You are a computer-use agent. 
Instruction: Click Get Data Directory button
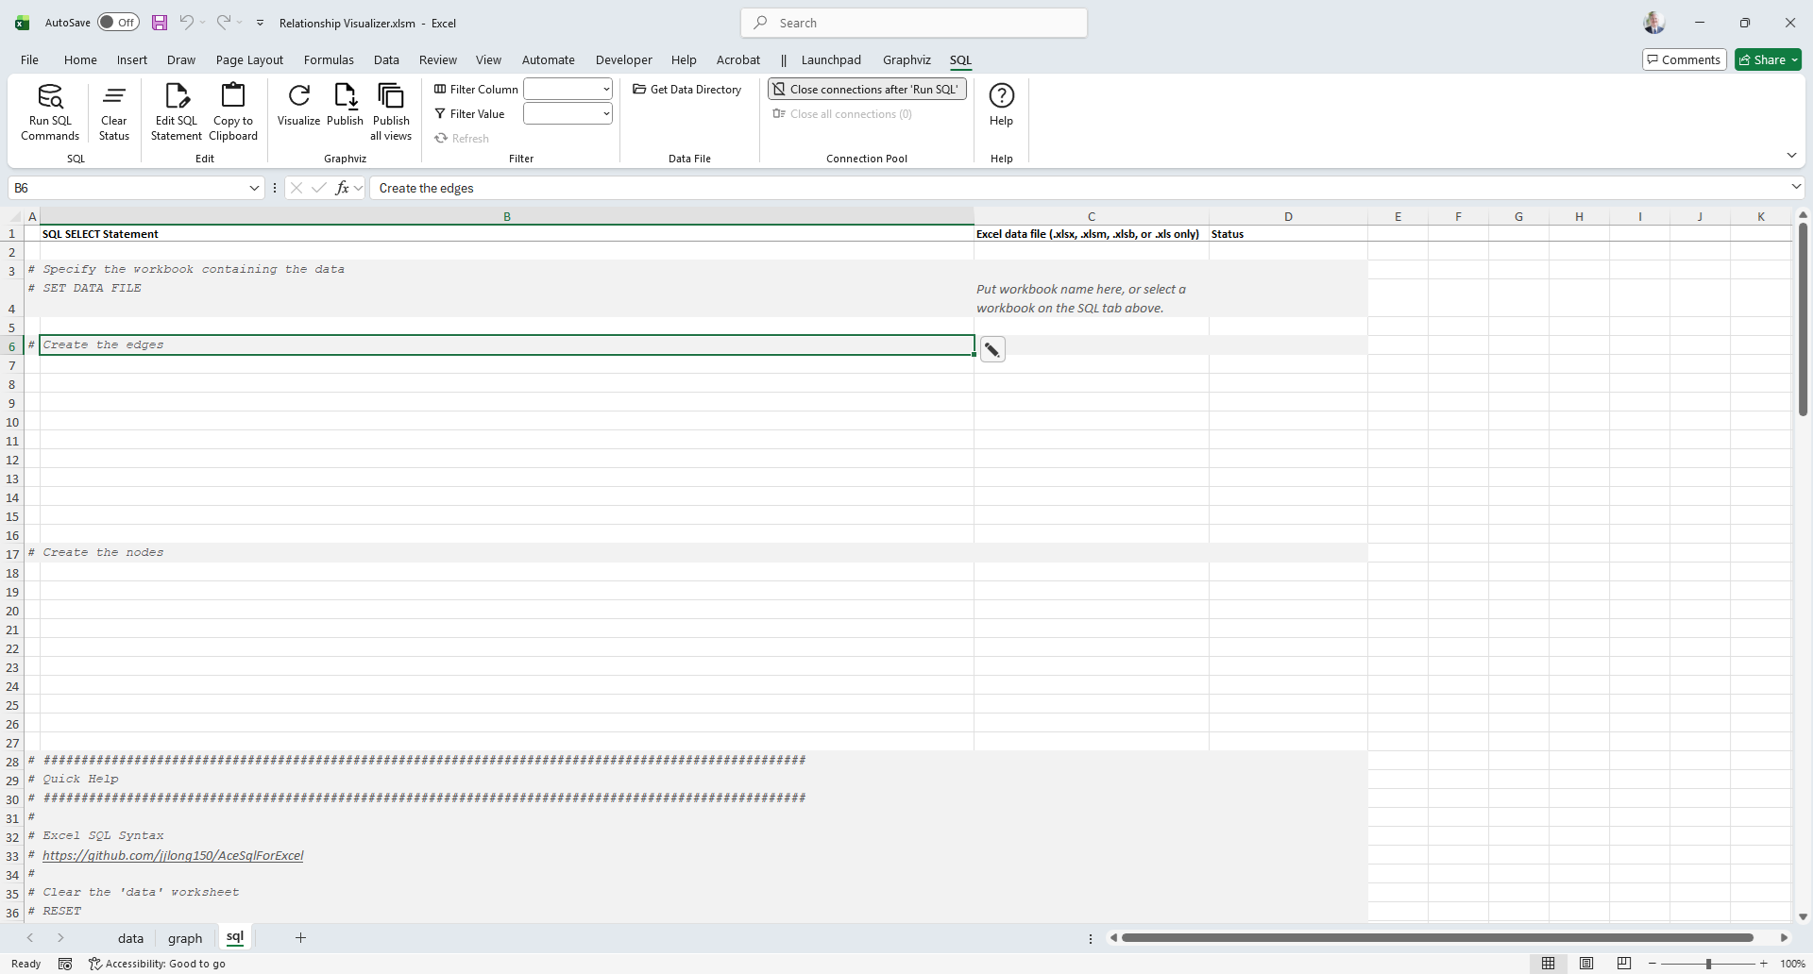(x=687, y=90)
